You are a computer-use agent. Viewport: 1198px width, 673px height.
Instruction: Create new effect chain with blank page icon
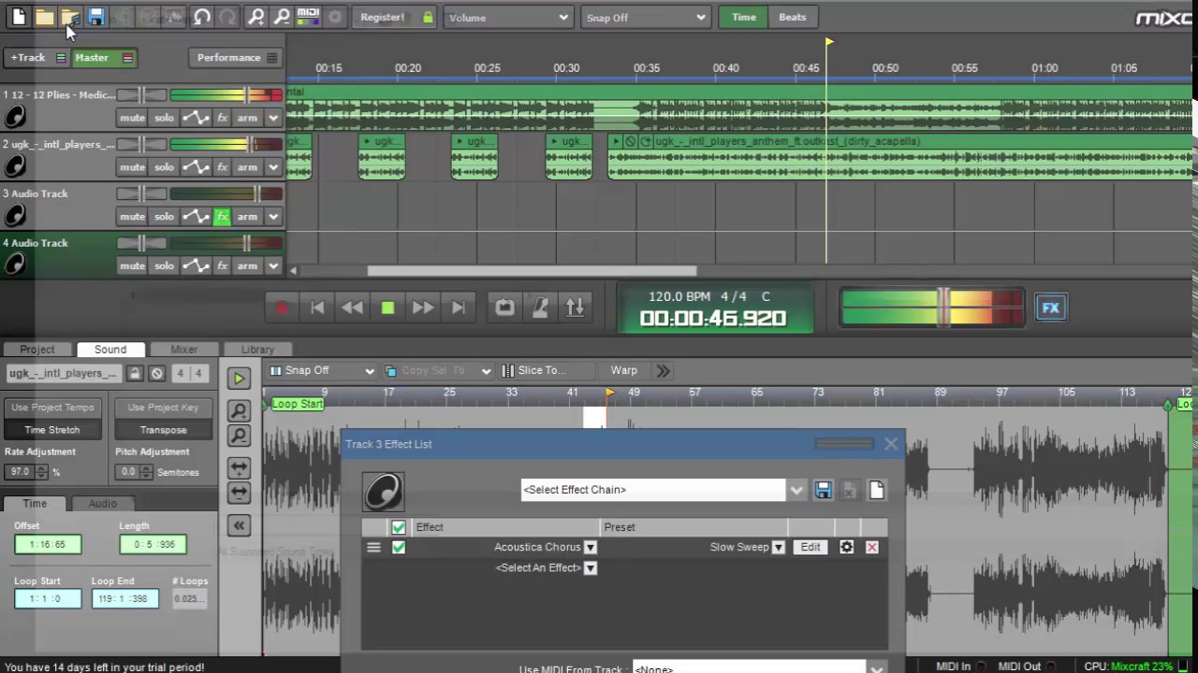(x=876, y=490)
